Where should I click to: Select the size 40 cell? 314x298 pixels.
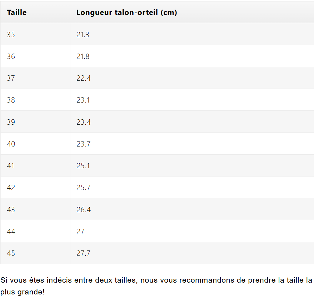point(11,144)
